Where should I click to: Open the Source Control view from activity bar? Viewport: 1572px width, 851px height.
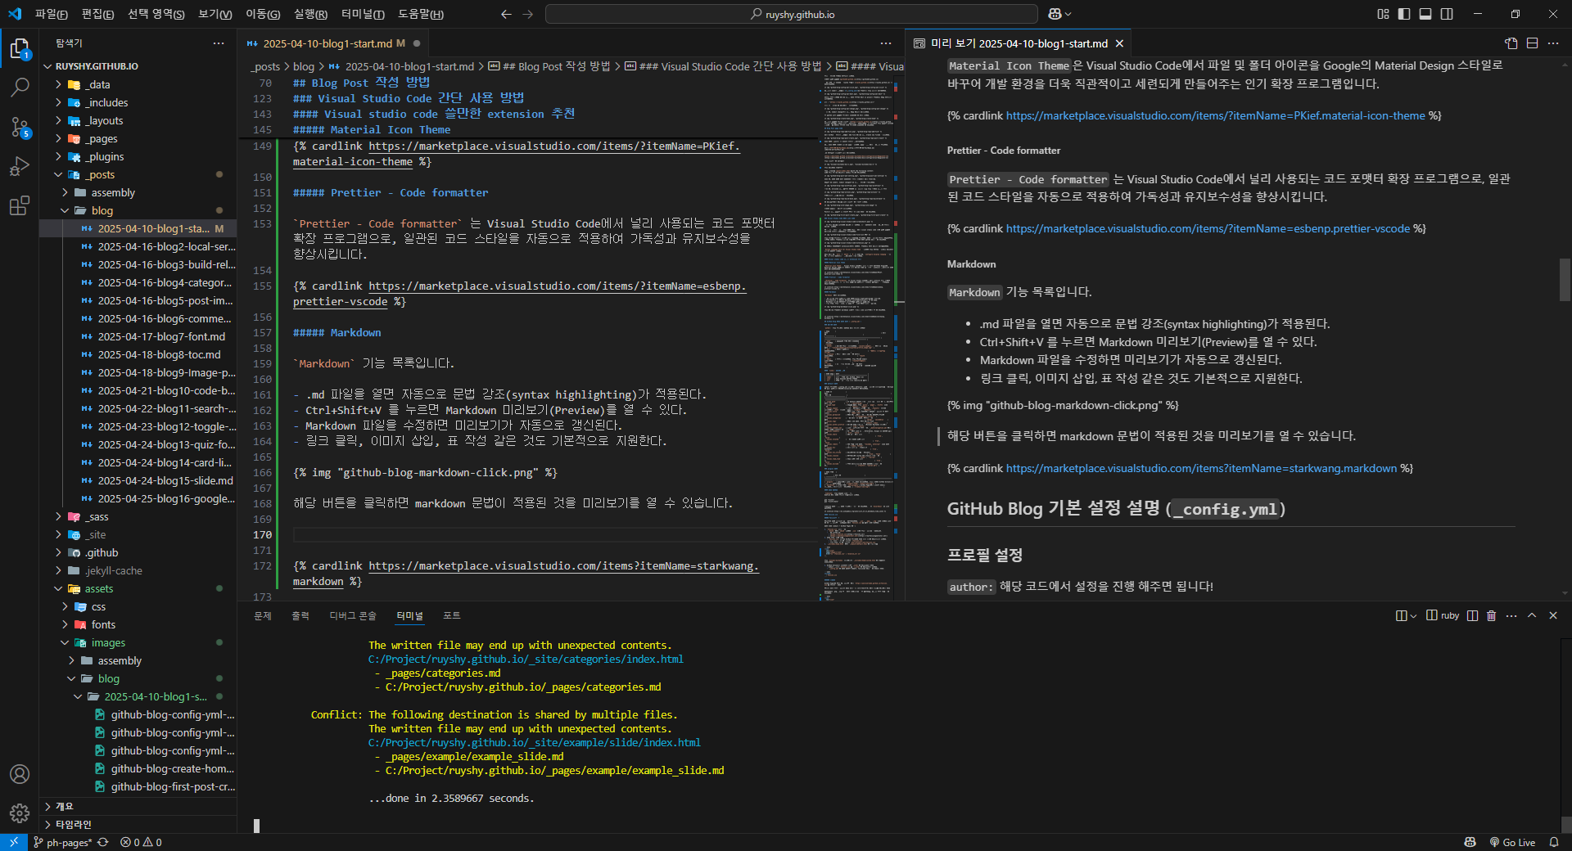20,127
